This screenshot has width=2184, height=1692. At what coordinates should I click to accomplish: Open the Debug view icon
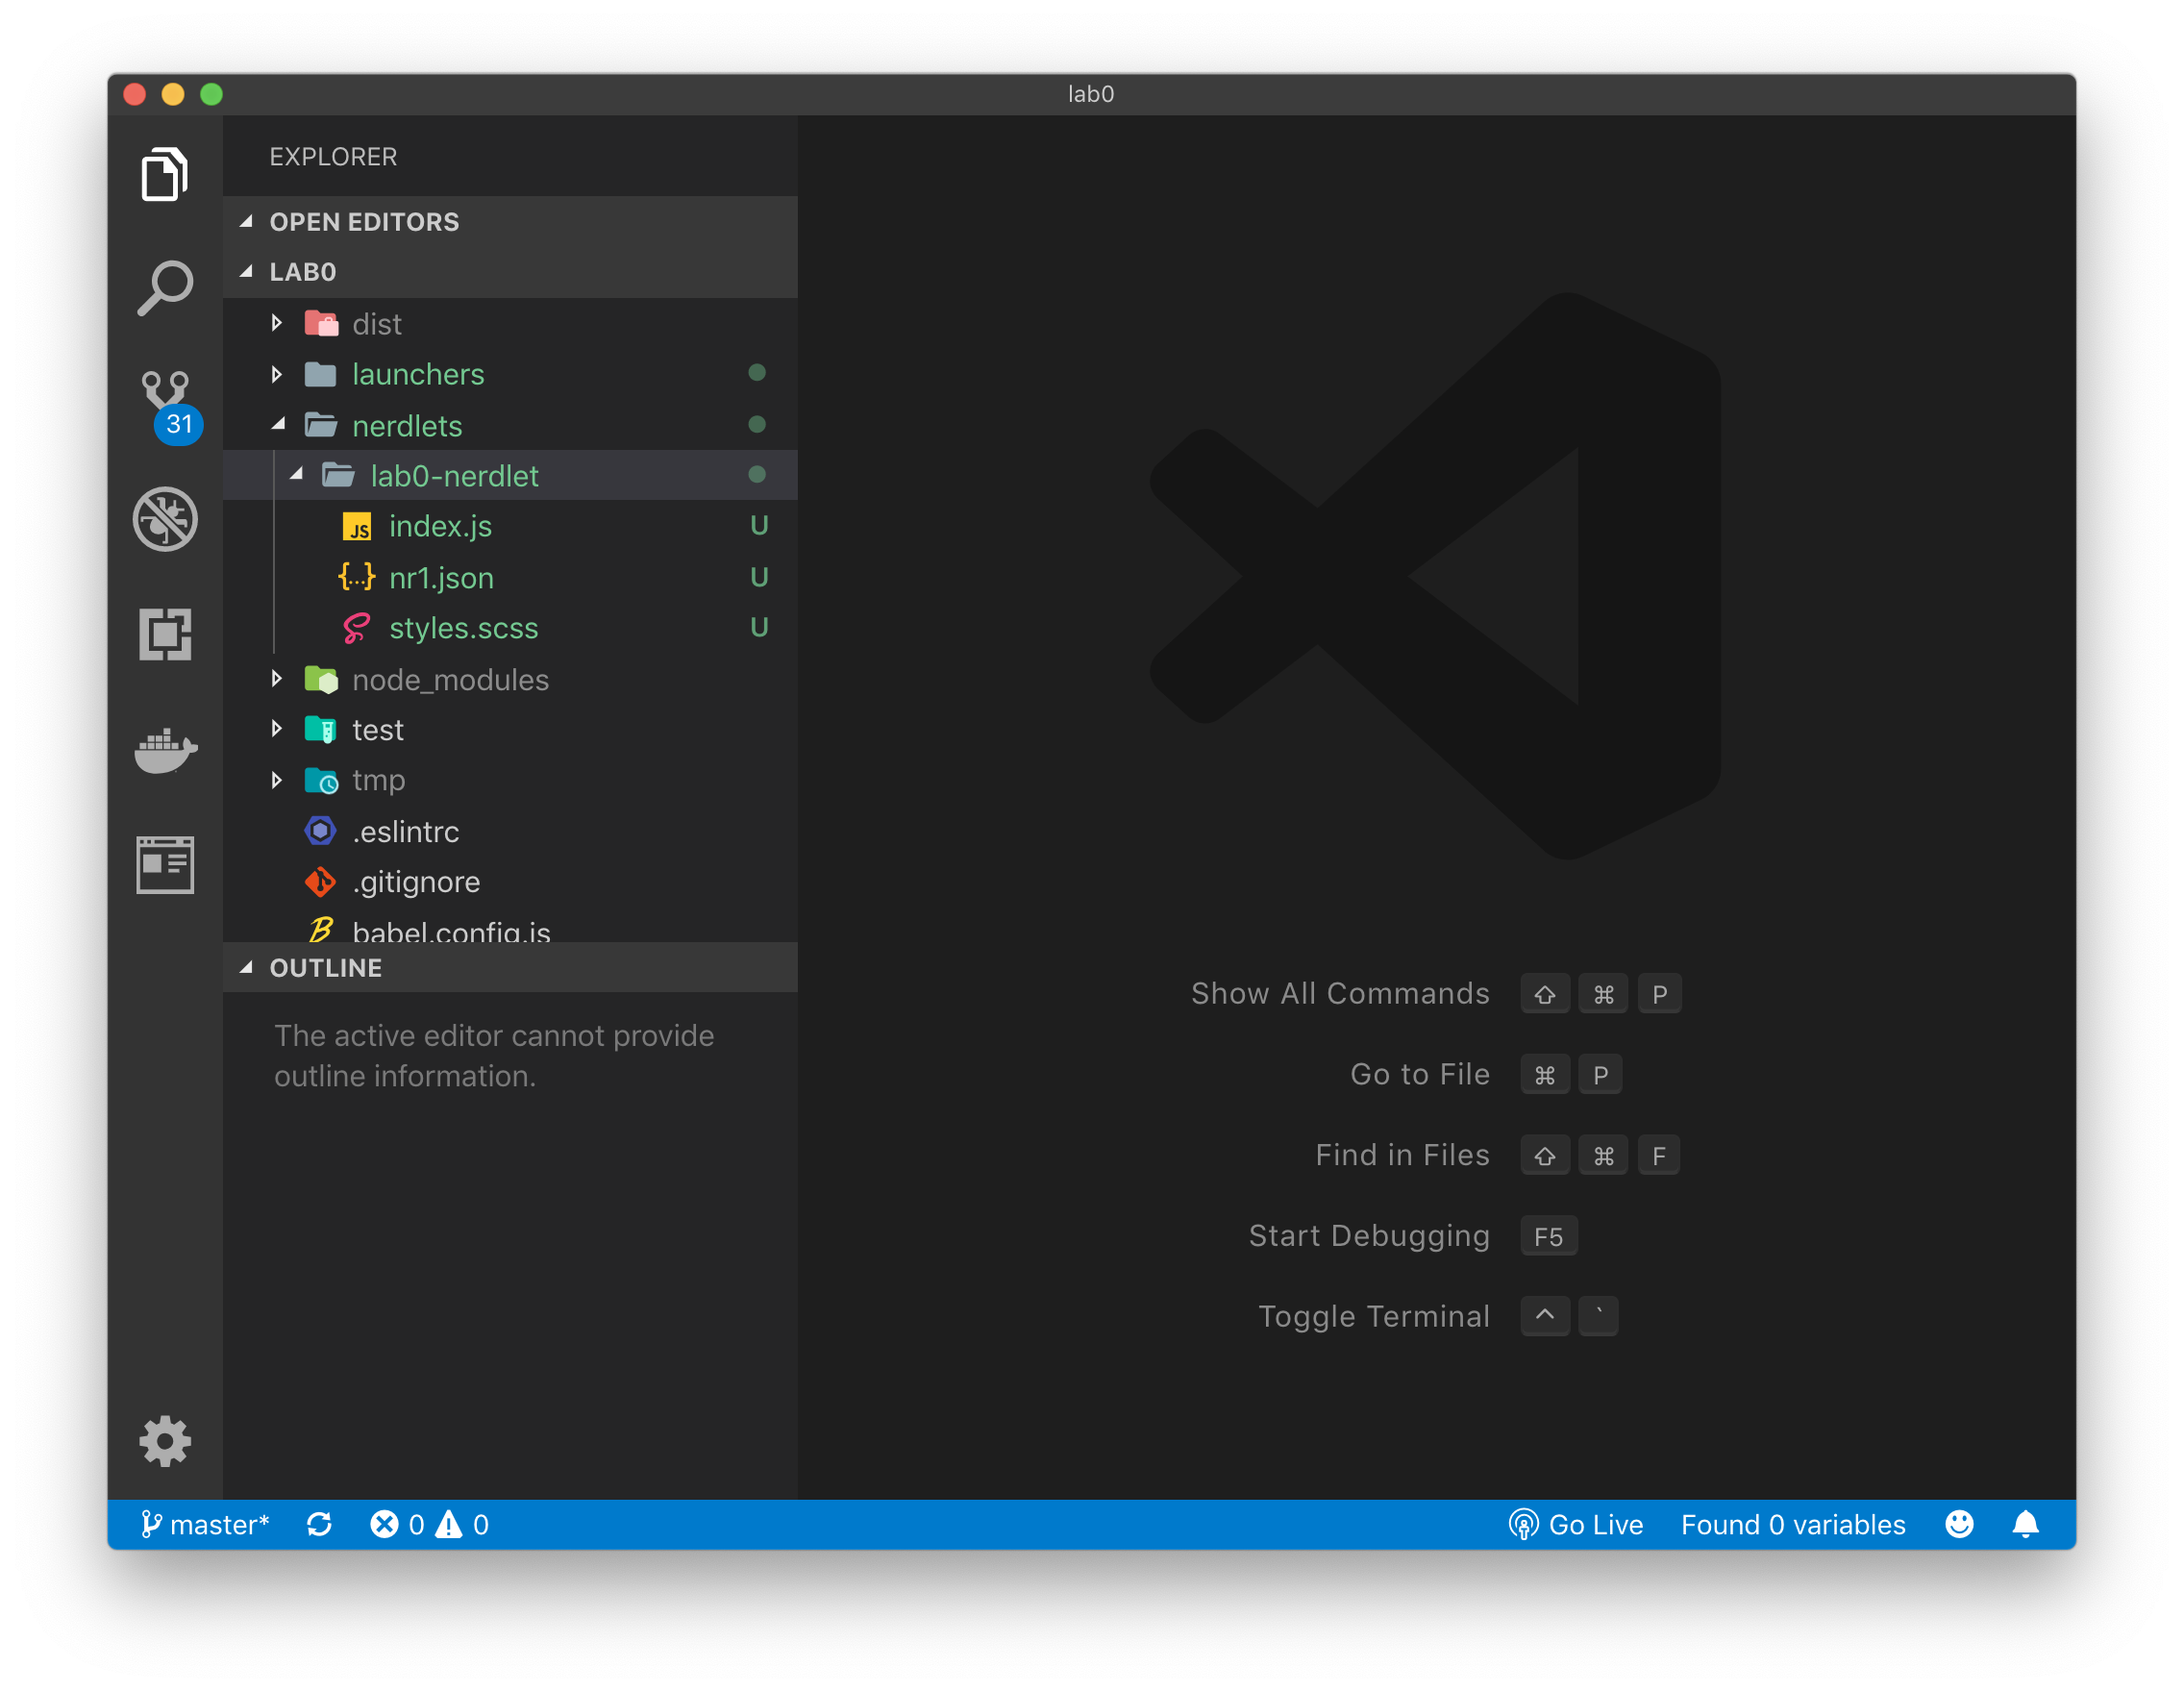click(x=165, y=519)
